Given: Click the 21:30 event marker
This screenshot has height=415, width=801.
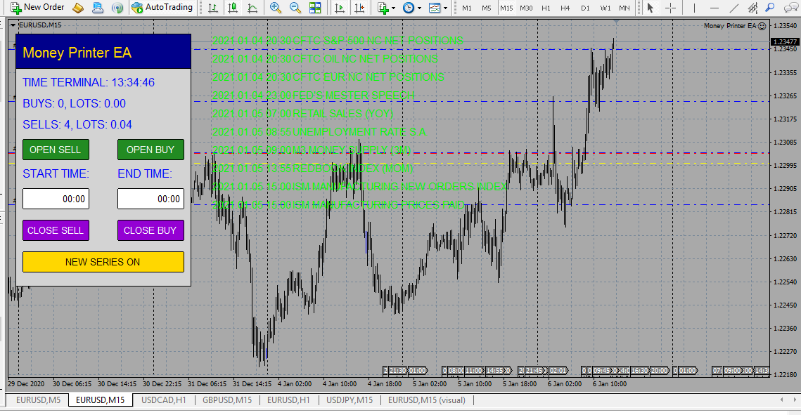Looking at the screenshot, I should click(x=398, y=371).
